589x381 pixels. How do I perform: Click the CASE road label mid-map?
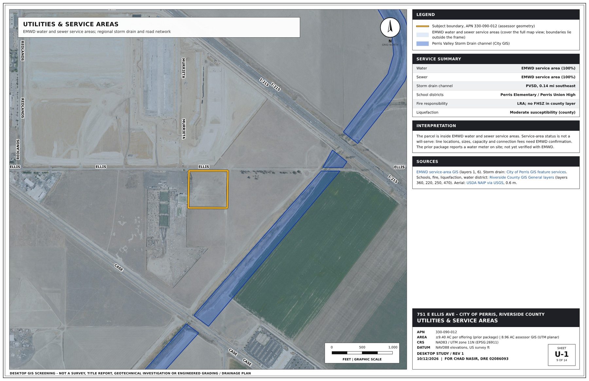click(119, 268)
